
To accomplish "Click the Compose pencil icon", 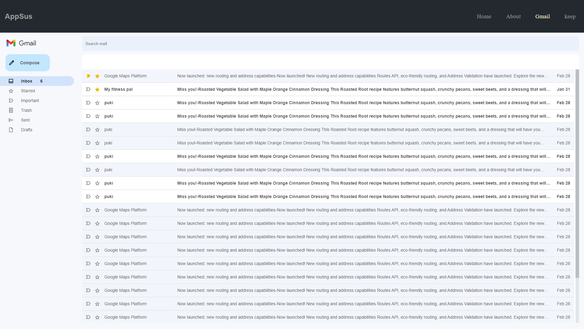I will [x=12, y=63].
